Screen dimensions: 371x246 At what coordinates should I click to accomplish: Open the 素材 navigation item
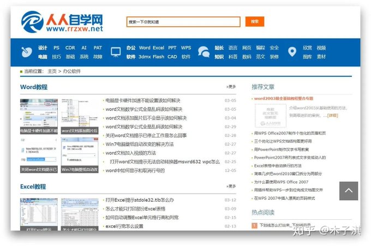point(321,57)
